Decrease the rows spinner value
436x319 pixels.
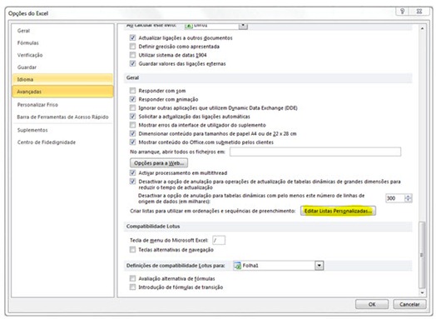coord(408,200)
